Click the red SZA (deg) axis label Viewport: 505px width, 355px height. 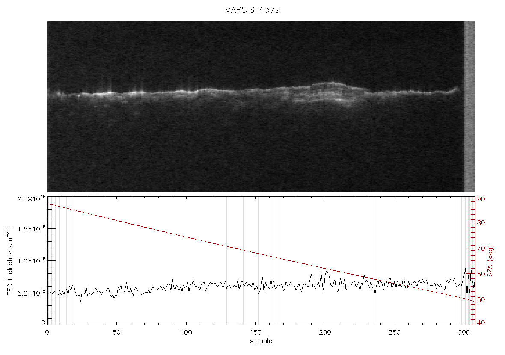[490, 261]
